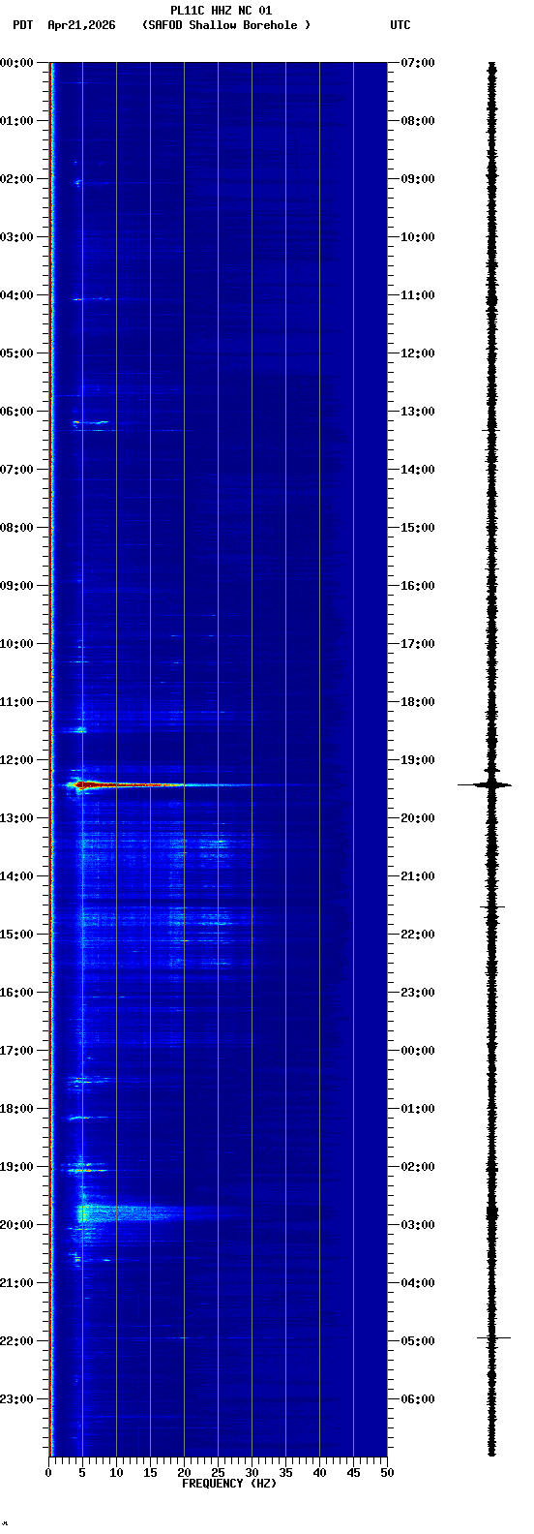The width and height of the screenshot is (534, 1534).
Task: Click the PDT axis '02:00' time label
Action: [17, 179]
